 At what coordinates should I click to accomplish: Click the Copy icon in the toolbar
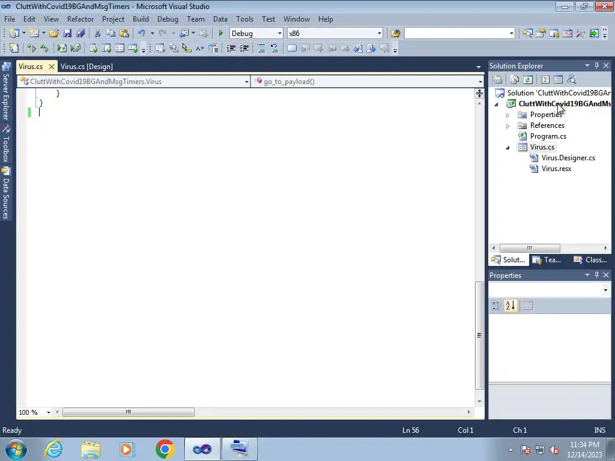point(111,34)
